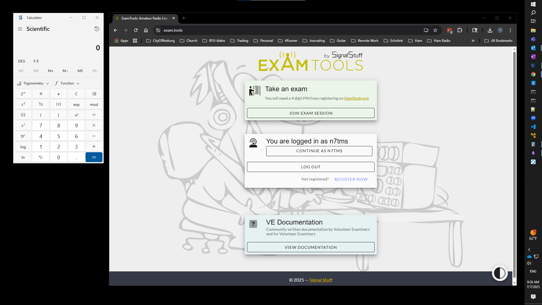Expand the Trigonometry dropdown
542x305 pixels.
33,83
